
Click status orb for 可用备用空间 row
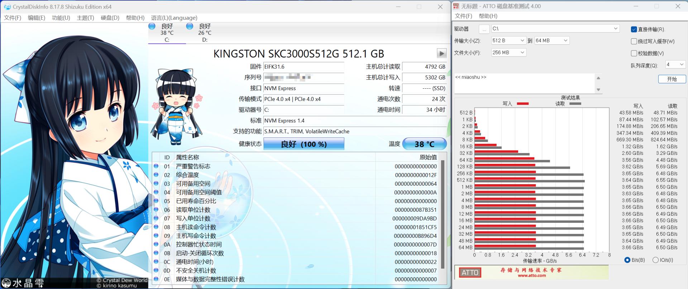pos(156,183)
